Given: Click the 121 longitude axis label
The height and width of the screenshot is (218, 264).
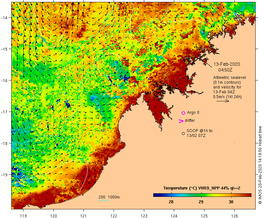Looking at the screenshot, I should point(84,216).
